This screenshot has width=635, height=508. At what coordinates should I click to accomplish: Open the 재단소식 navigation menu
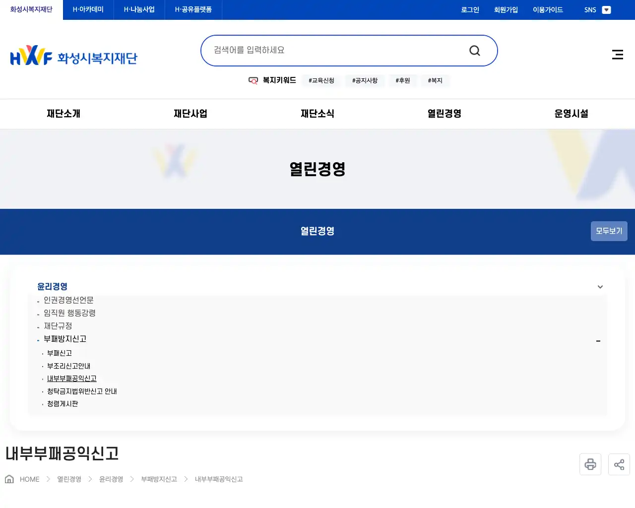click(x=317, y=114)
